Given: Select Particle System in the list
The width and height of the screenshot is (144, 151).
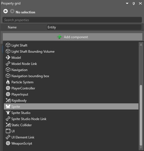Looking at the screenshot, I should (71, 82).
